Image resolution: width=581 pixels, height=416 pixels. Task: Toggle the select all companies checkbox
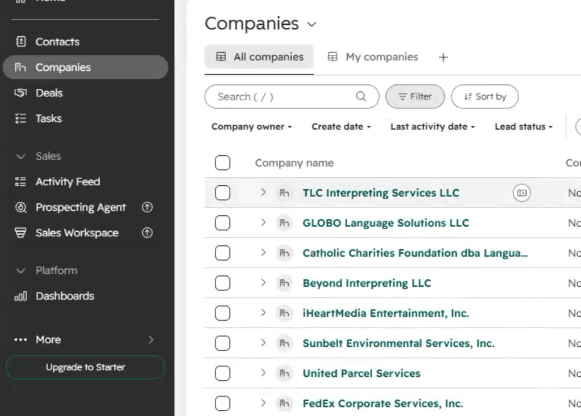pos(222,163)
